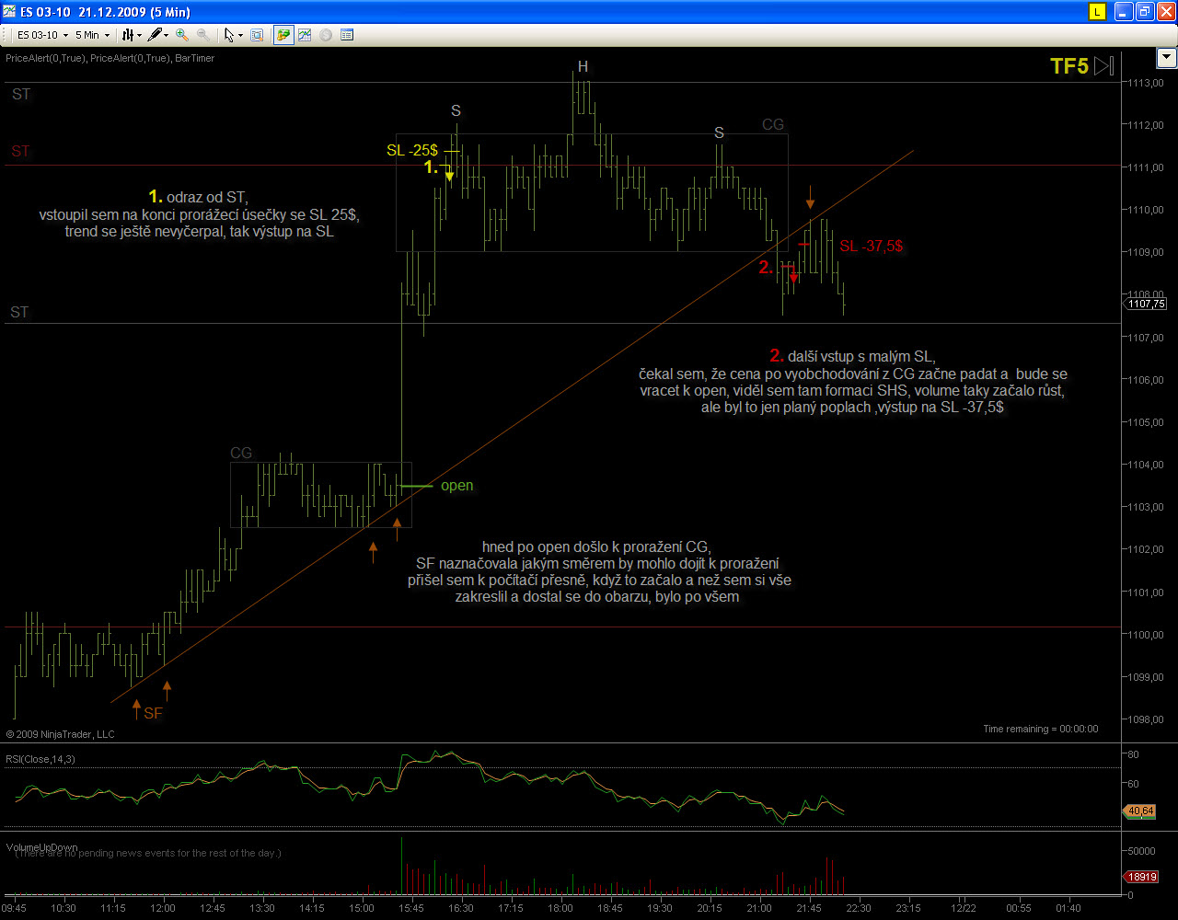This screenshot has height=920, width=1178.
Task: Click the zoom in magnifier icon
Action: click(182, 35)
